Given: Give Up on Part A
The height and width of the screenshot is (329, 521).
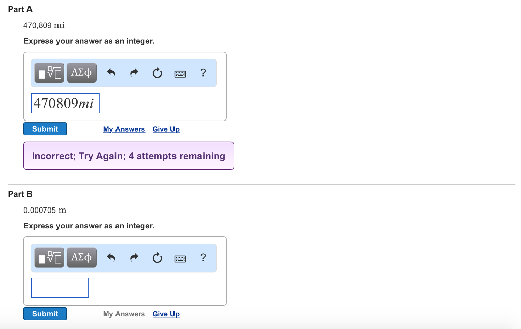Looking at the screenshot, I should pos(166,129).
